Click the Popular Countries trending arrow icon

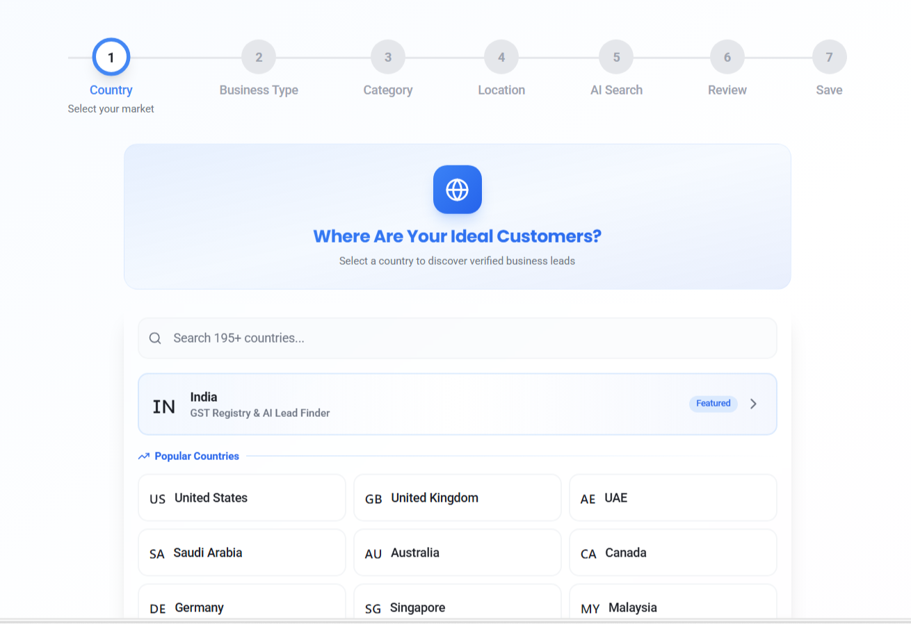(x=144, y=457)
